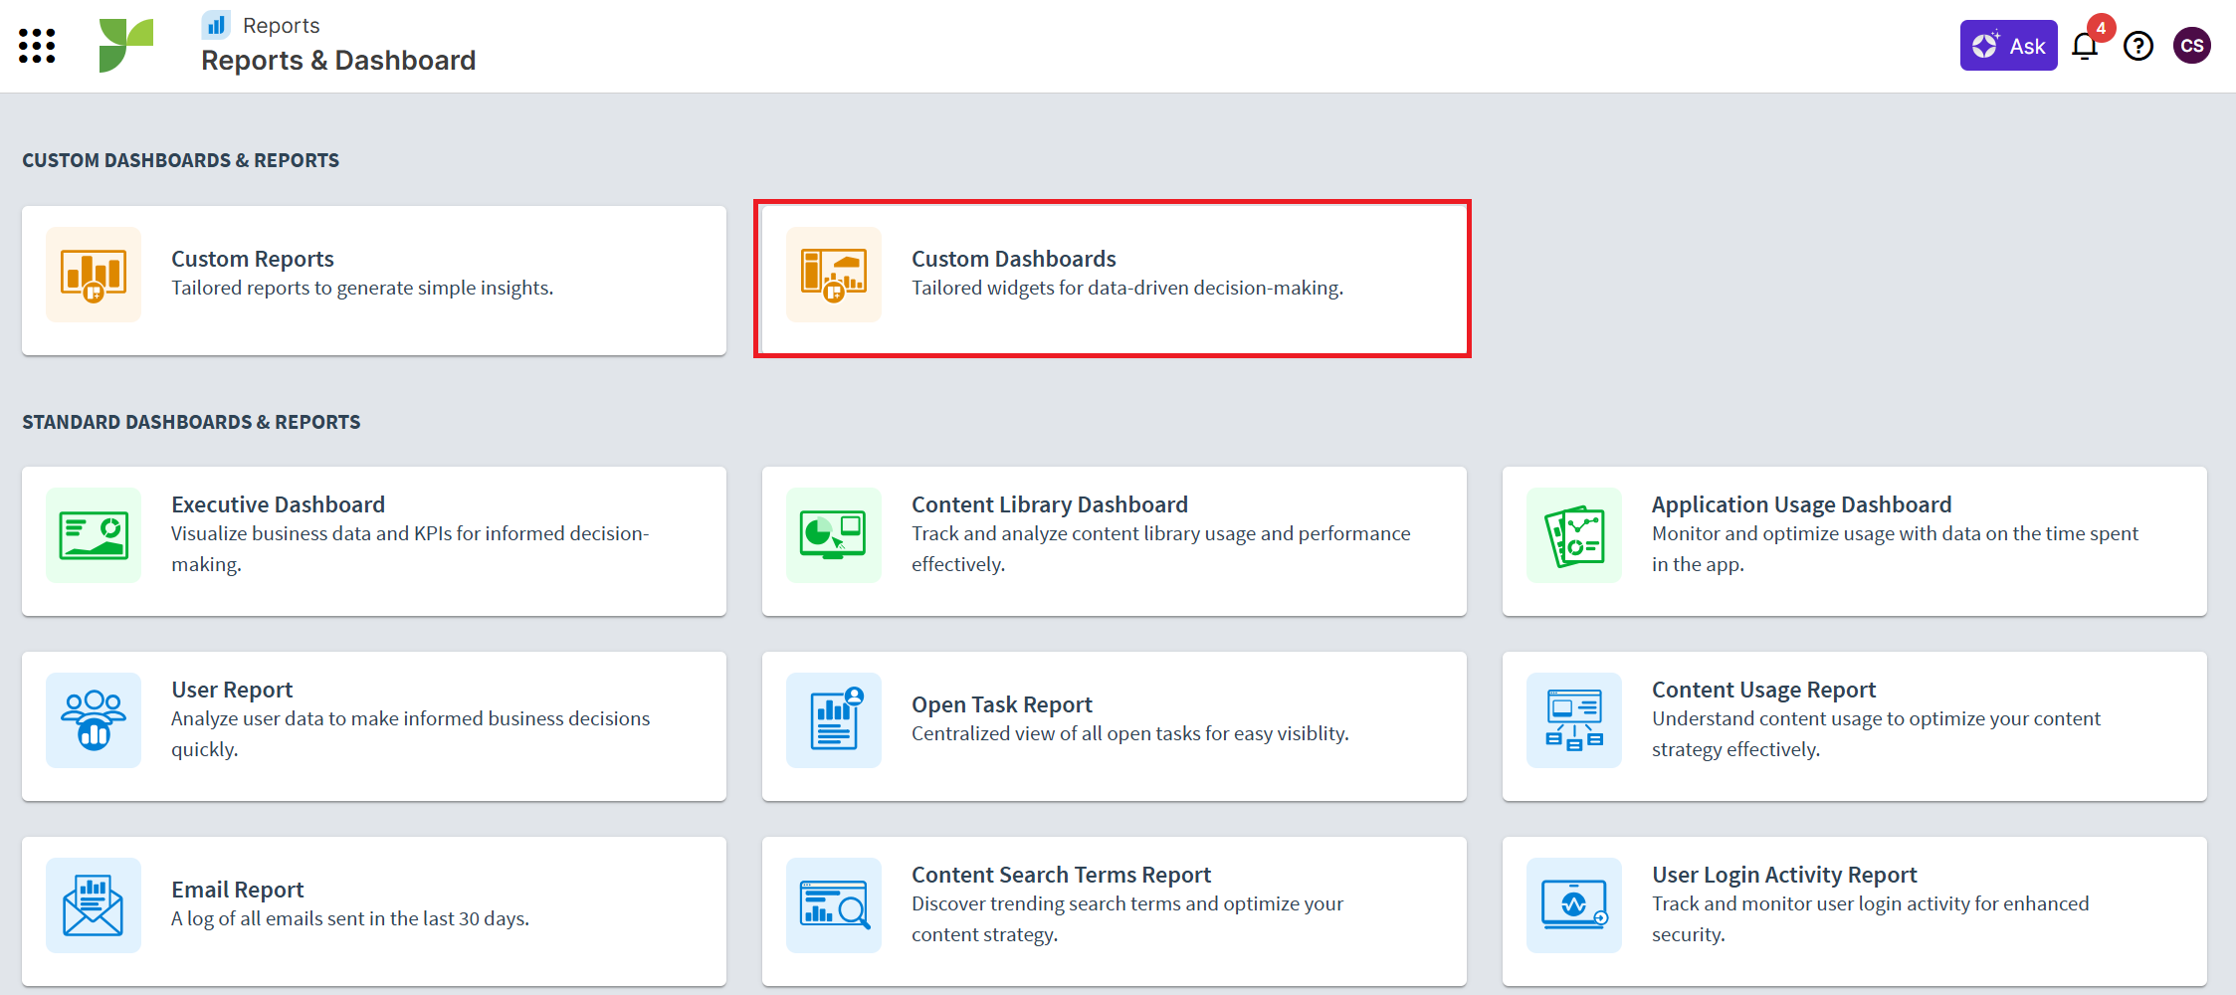
Task: Click the green leaf company logo
Action: 126,46
